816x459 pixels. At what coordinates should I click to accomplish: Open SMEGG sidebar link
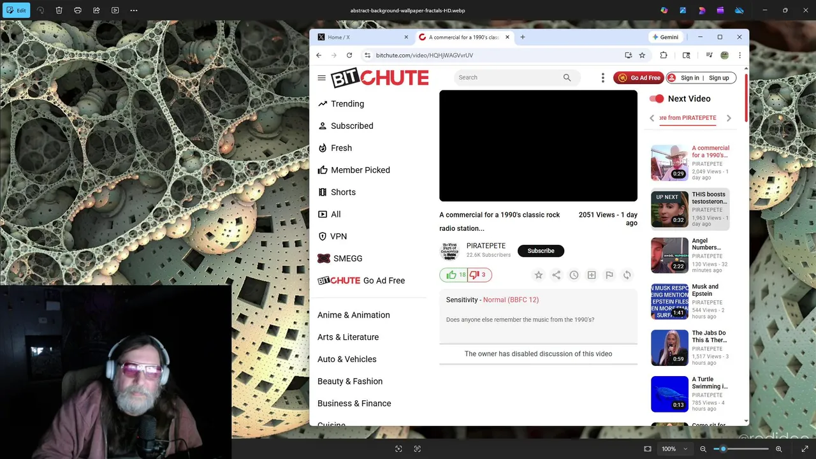(x=347, y=258)
